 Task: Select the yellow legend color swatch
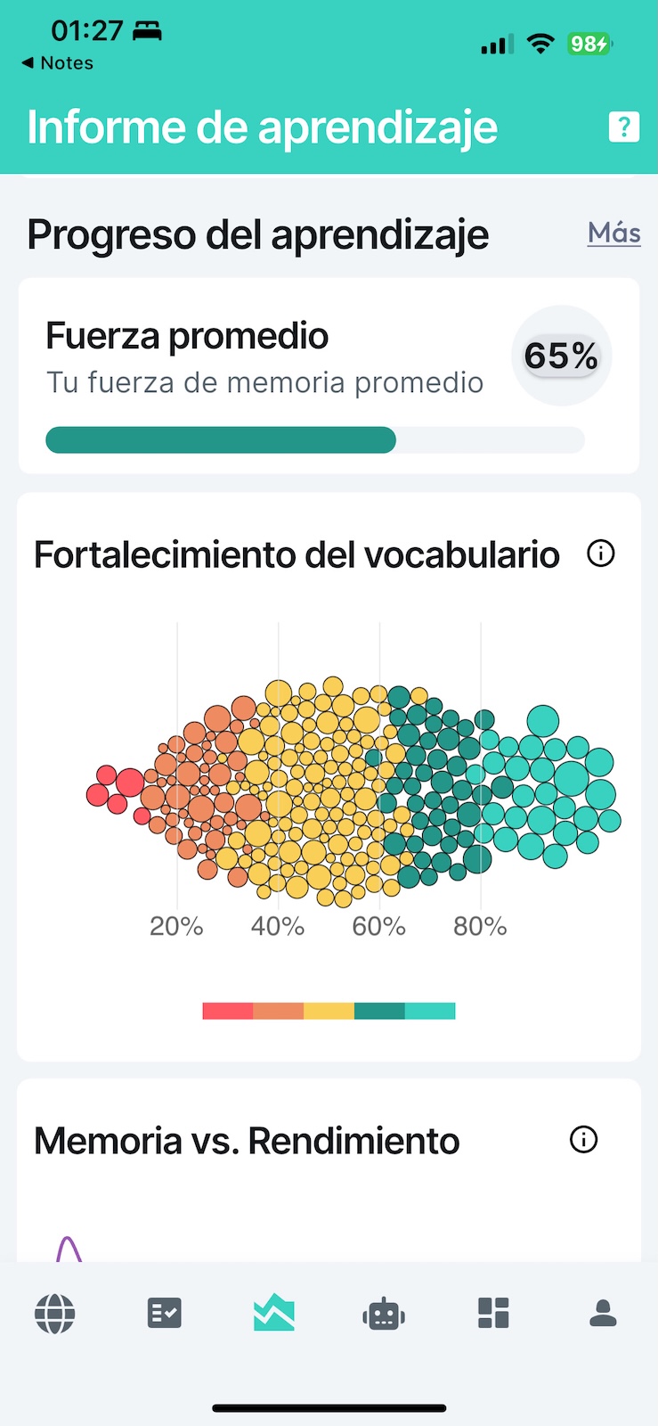tap(329, 1011)
